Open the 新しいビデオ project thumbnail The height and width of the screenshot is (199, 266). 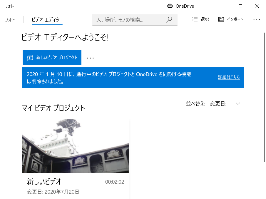point(76,146)
